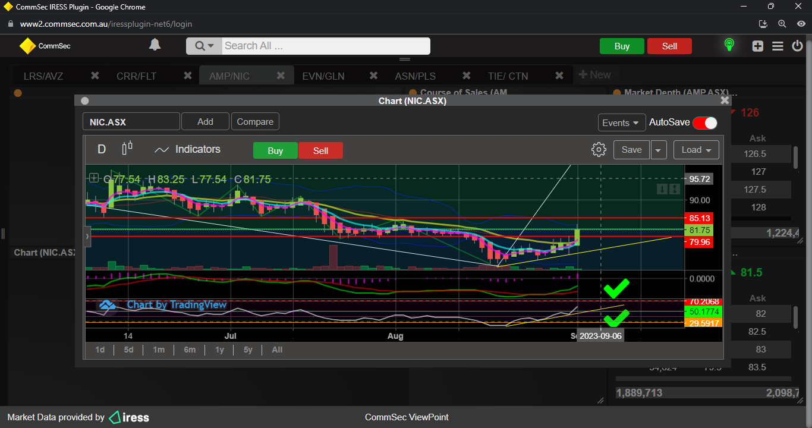Click the top bar Sell button
The height and width of the screenshot is (428, 812).
(669, 46)
